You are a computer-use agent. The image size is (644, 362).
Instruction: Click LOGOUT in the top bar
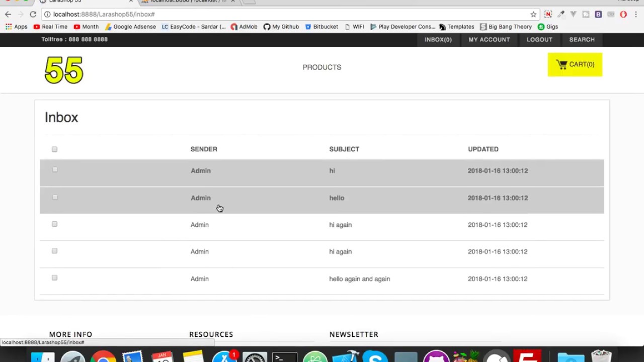point(539,40)
